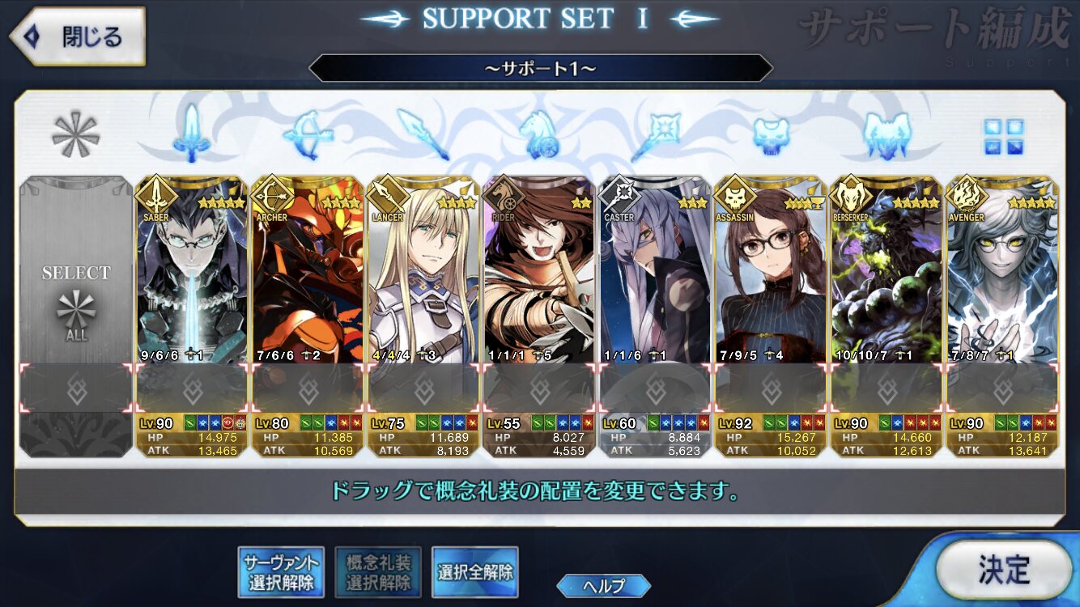Click サーヴァント選択解除 to deselect the servant
The image size is (1080, 607).
point(279,572)
